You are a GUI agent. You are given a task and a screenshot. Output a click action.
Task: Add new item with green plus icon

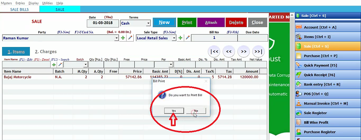[x=54, y=65]
